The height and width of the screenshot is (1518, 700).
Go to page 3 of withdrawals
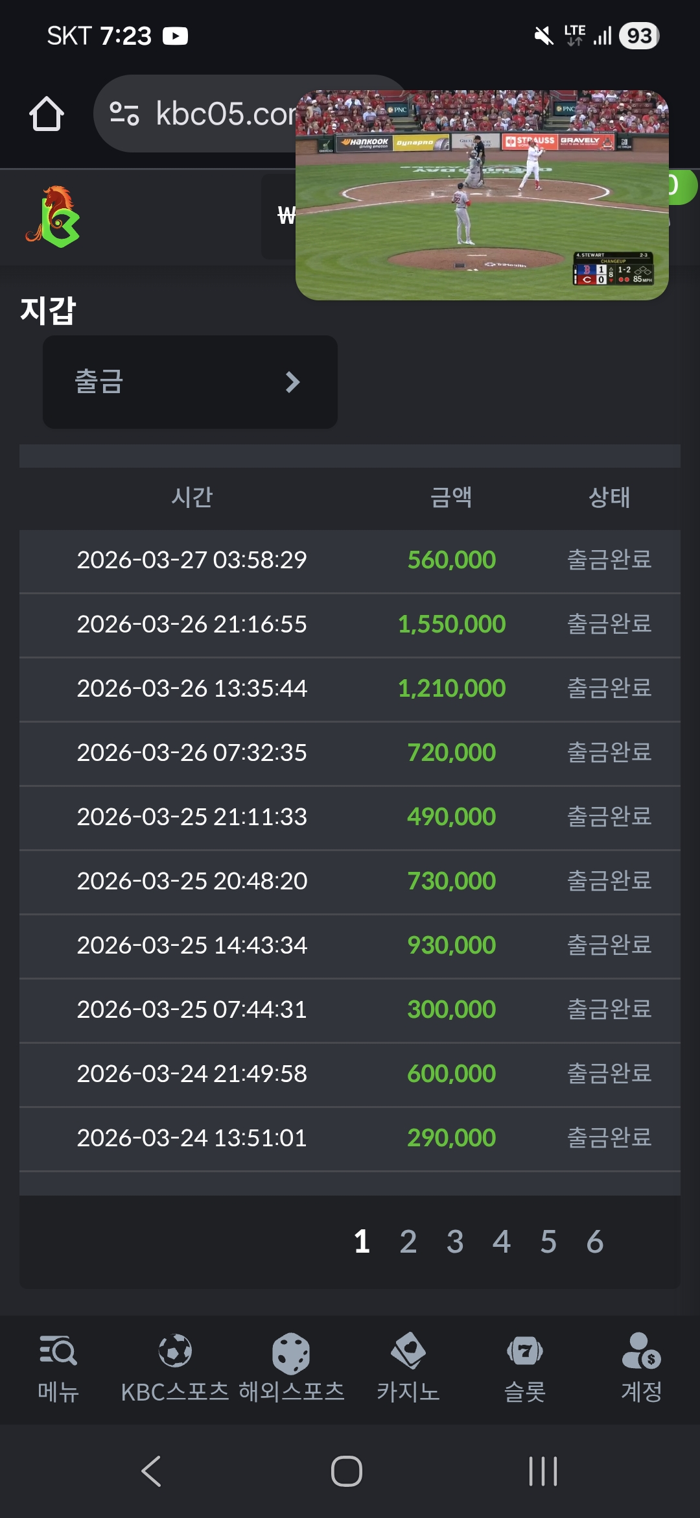[x=455, y=1242]
